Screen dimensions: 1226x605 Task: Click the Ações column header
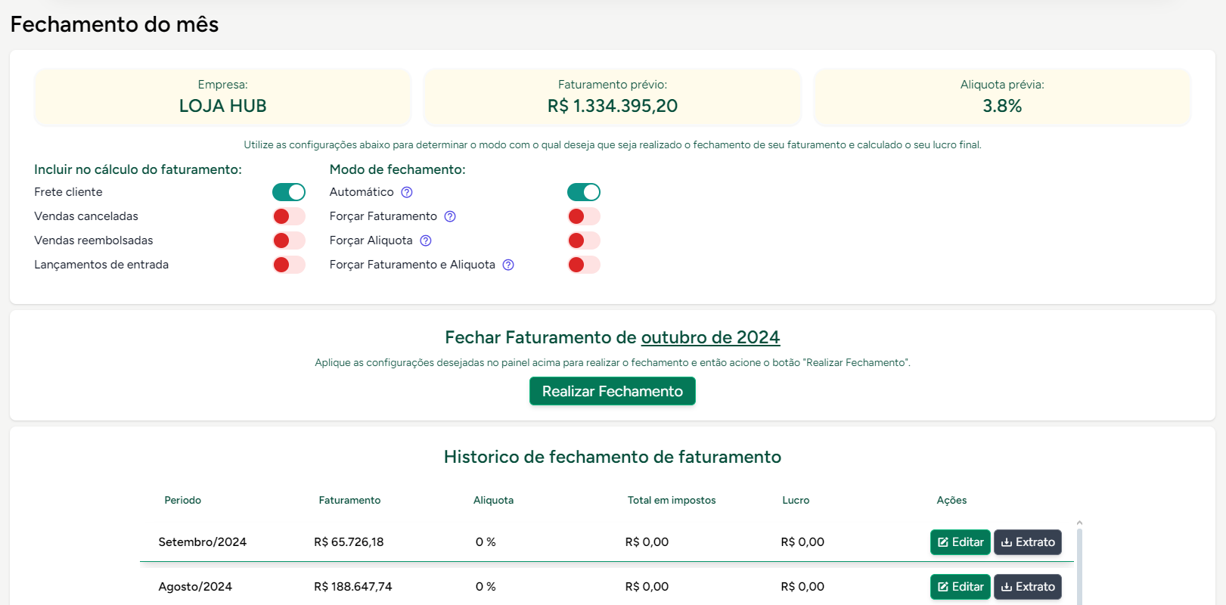tap(951, 500)
